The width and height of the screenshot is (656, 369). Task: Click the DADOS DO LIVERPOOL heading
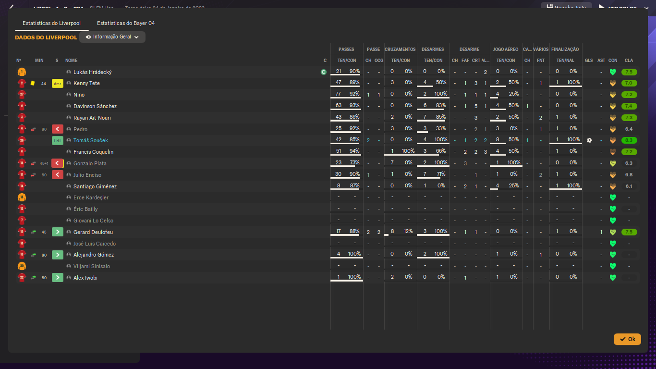tap(46, 37)
